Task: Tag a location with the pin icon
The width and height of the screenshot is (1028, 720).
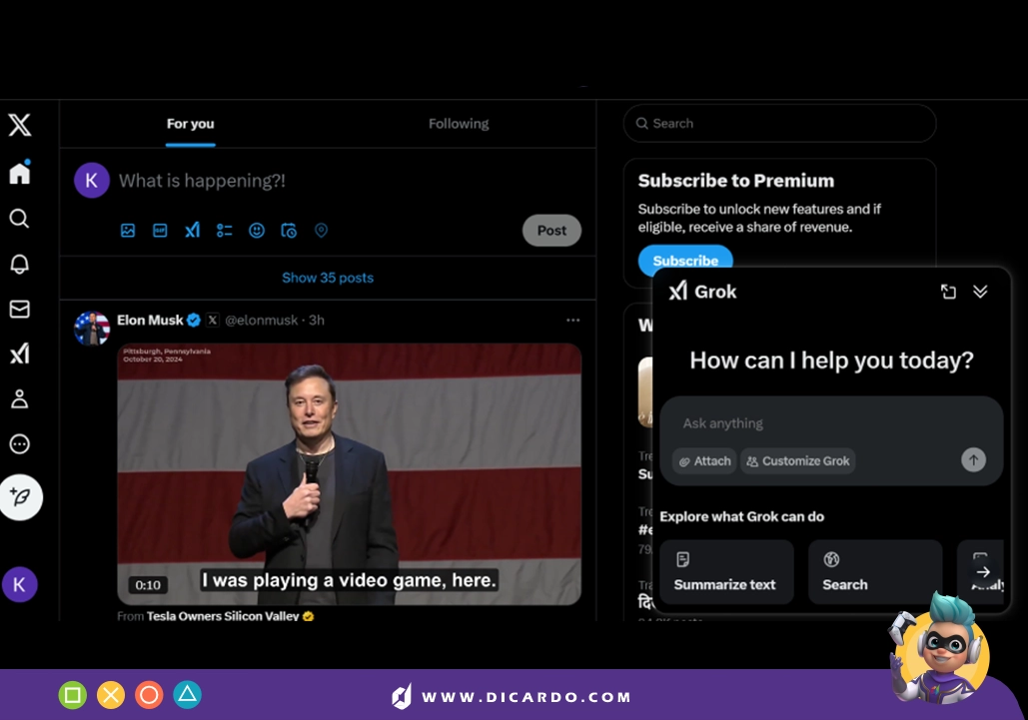Action: click(321, 231)
